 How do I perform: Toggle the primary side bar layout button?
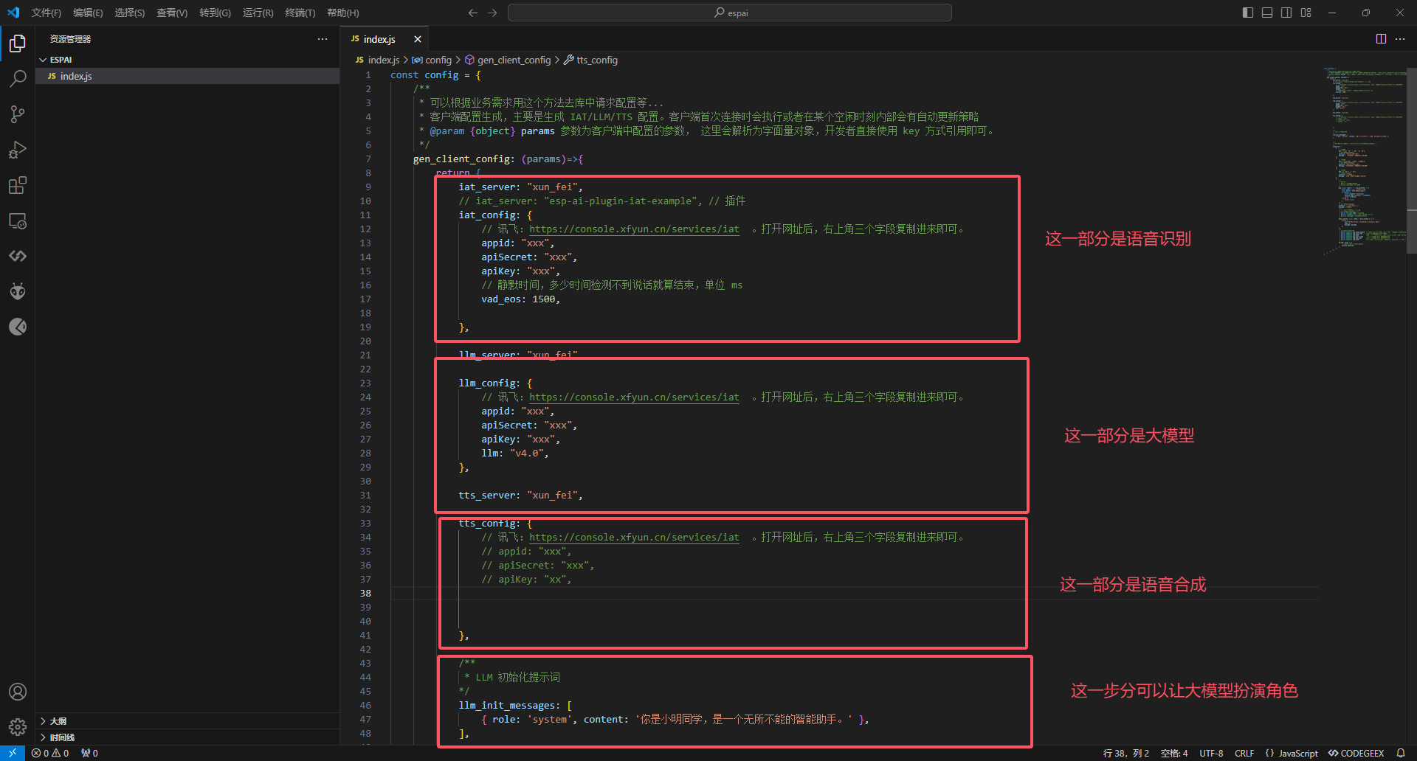point(1248,13)
